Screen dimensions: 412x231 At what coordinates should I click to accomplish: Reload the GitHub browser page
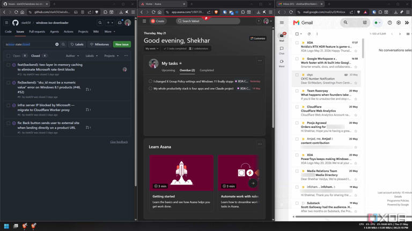(x=16, y=12)
